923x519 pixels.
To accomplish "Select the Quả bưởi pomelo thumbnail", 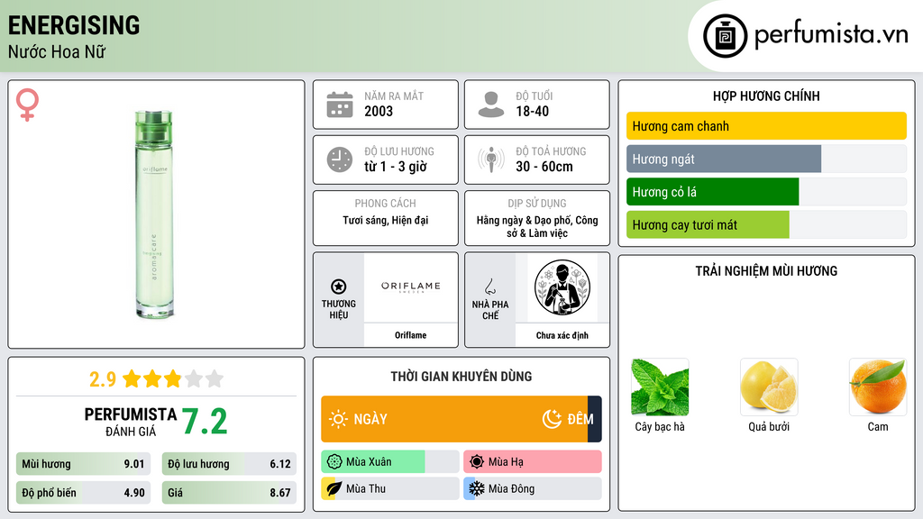I will pyautogui.click(x=769, y=387).
